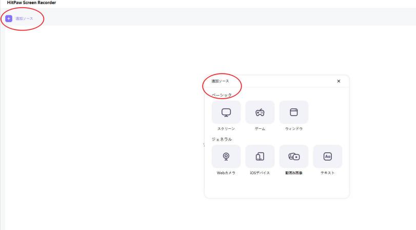Viewport: 416px width, 230px height.
Task: Click the テキスト label under Aa icon
Action: (x=328, y=173)
